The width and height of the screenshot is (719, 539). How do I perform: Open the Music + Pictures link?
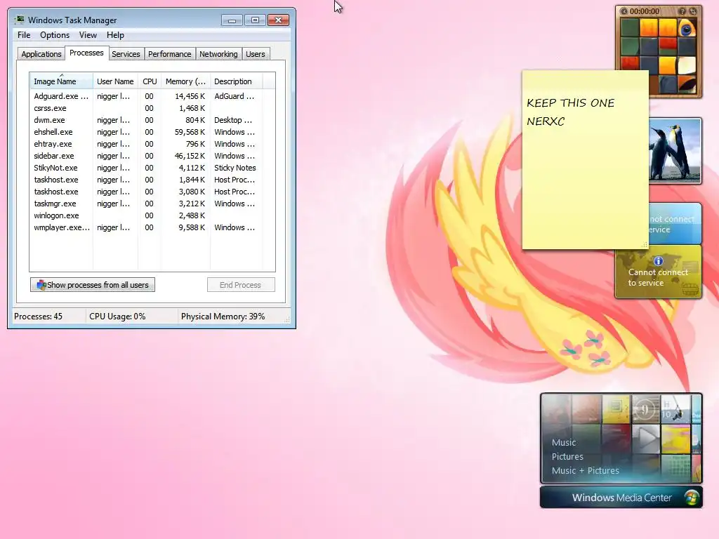coord(585,470)
